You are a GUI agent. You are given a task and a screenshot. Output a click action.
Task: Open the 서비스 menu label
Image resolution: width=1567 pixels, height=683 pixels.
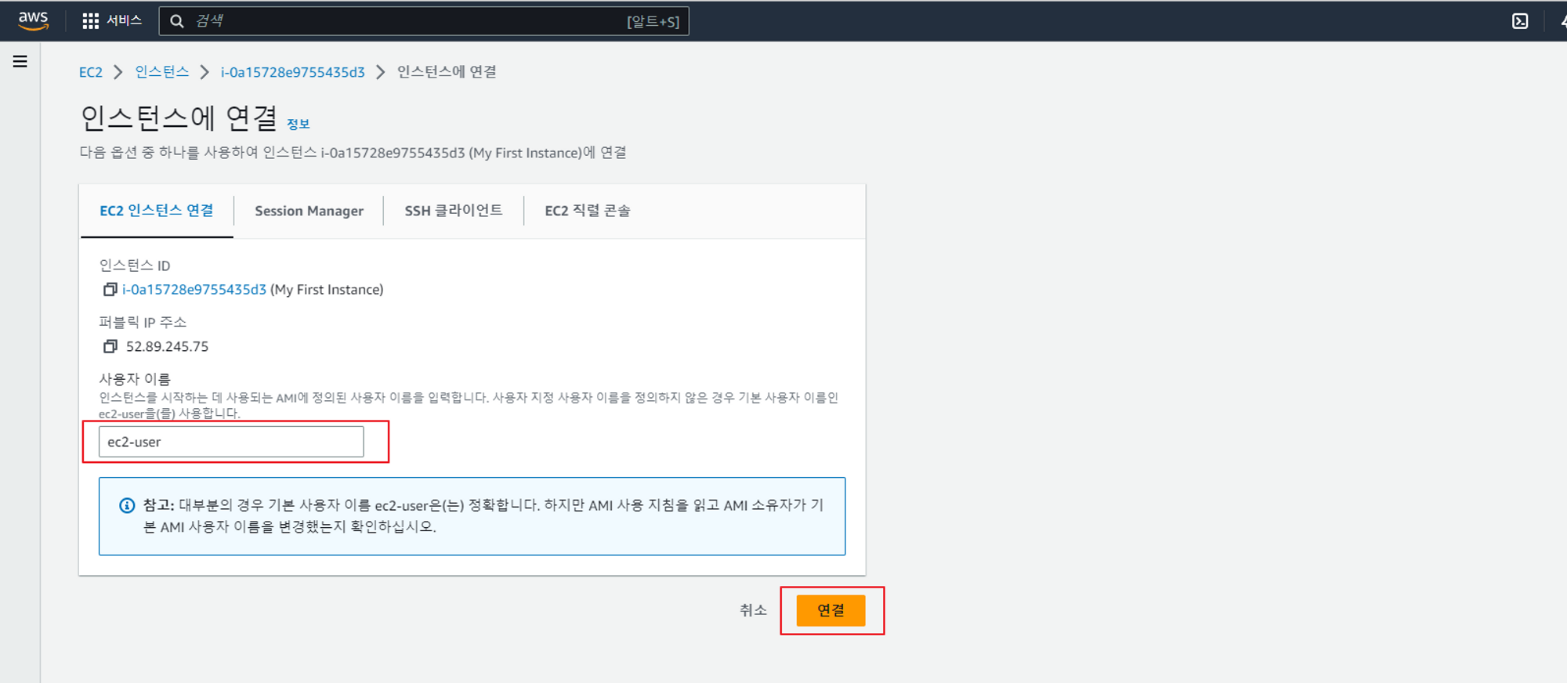124,20
